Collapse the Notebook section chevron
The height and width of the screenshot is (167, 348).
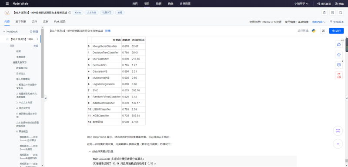[4, 31]
